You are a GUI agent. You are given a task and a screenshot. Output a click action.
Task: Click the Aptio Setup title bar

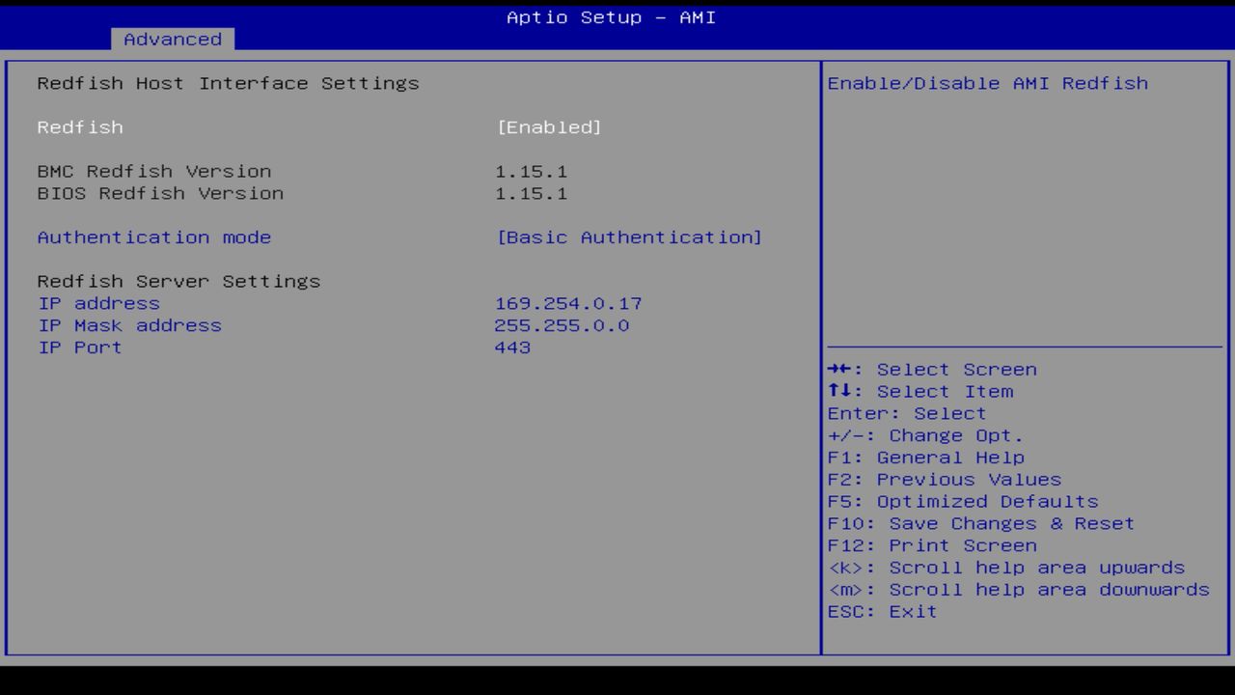pyautogui.click(x=610, y=17)
